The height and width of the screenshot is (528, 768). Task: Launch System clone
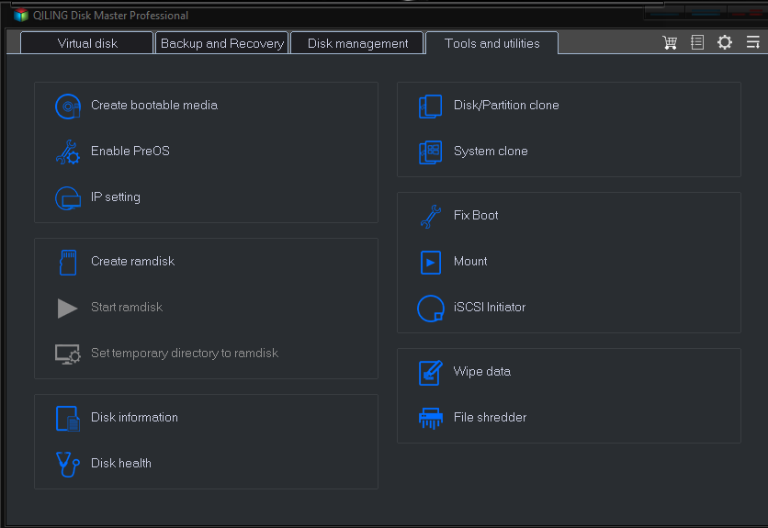click(491, 152)
